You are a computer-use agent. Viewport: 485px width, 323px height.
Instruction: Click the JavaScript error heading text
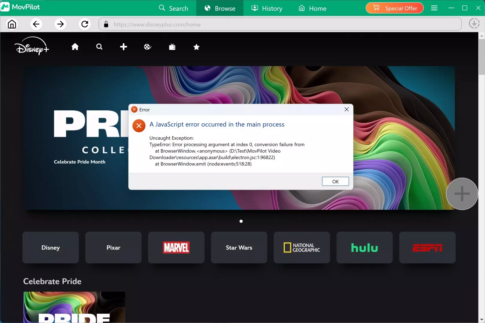(217, 124)
